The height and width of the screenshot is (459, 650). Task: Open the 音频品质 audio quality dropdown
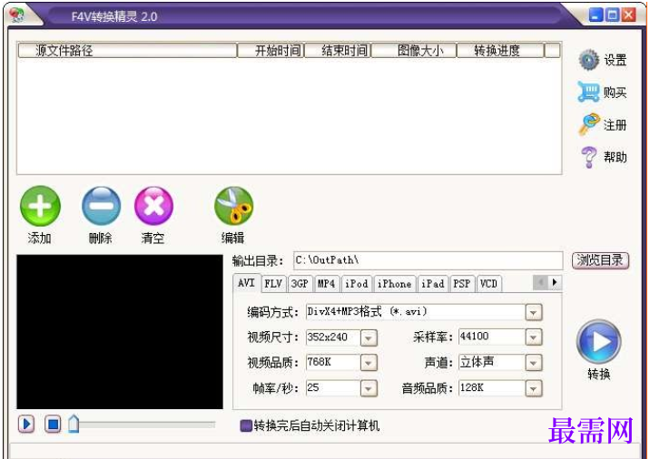[534, 388]
